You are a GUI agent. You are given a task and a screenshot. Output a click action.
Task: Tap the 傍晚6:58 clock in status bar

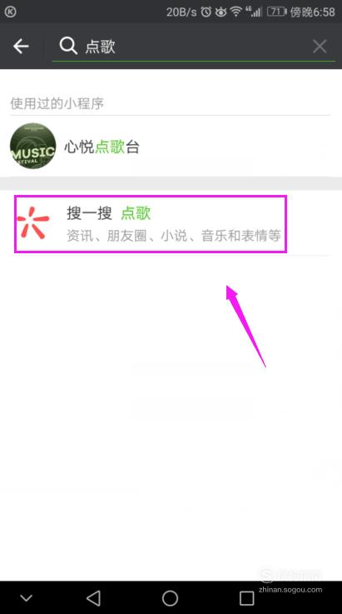tap(313, 12)
